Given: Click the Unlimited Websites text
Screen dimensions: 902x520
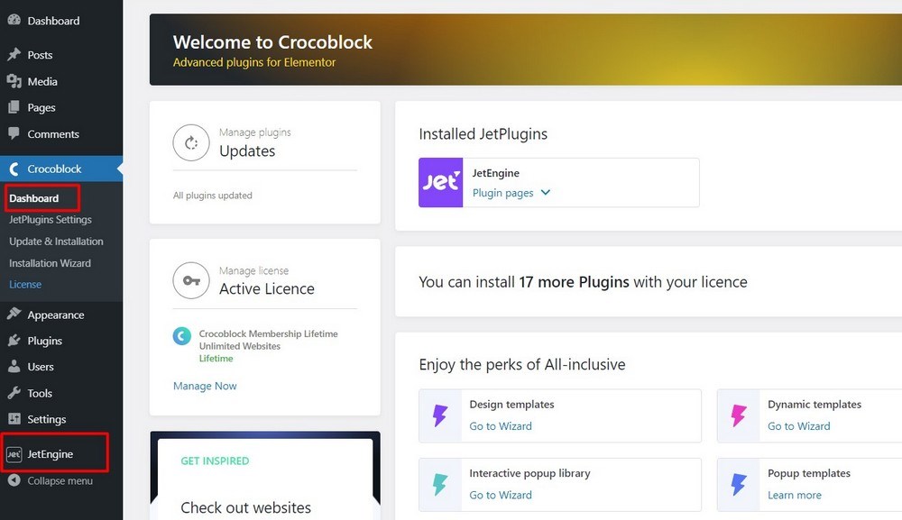Looking at the screenshot, I should coord(240,346).
